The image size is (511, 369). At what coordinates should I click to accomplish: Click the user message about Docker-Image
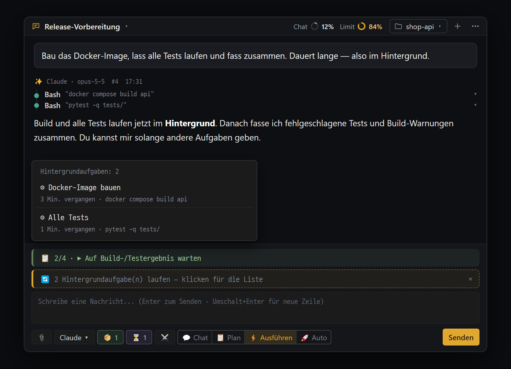pyautogui.click(x=255, y=56)
